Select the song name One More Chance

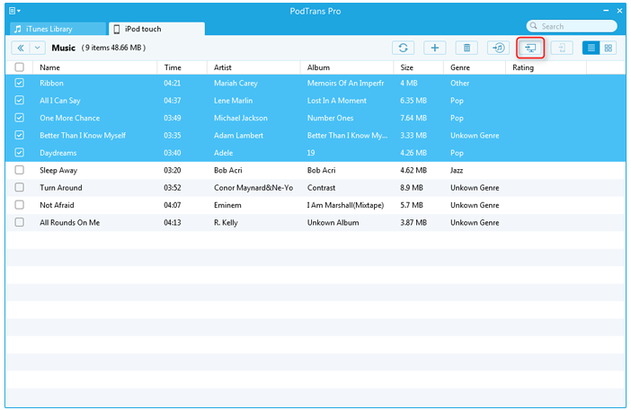[x=69, y=118]
